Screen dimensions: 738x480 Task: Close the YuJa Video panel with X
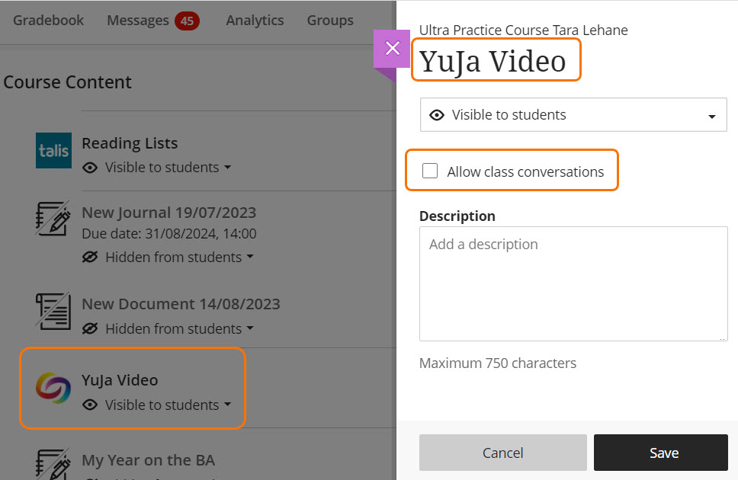[x=392, y=49]
